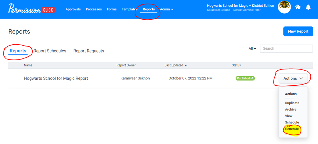Open the Approvals nav item
This screenshot has height=144, width=318.
pos(73,9)
